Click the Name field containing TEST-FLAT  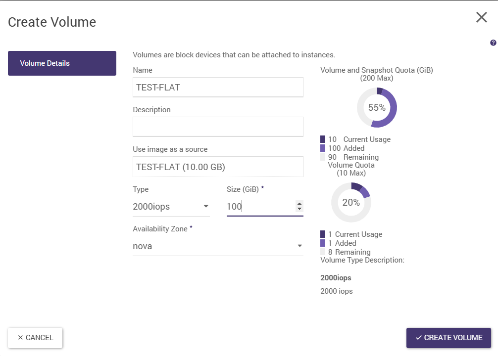(218, 88)
